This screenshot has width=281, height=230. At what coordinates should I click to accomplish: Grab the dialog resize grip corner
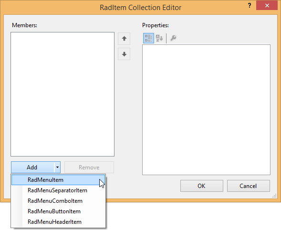tap(274, 196)
